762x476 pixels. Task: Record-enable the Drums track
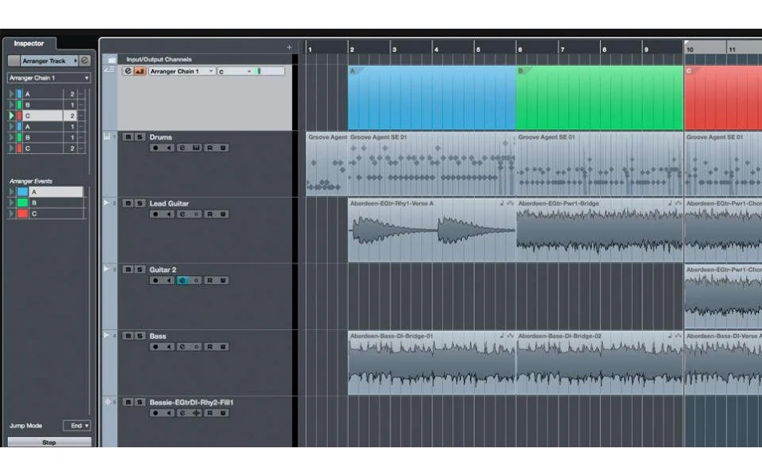click(x=156, y=148)
